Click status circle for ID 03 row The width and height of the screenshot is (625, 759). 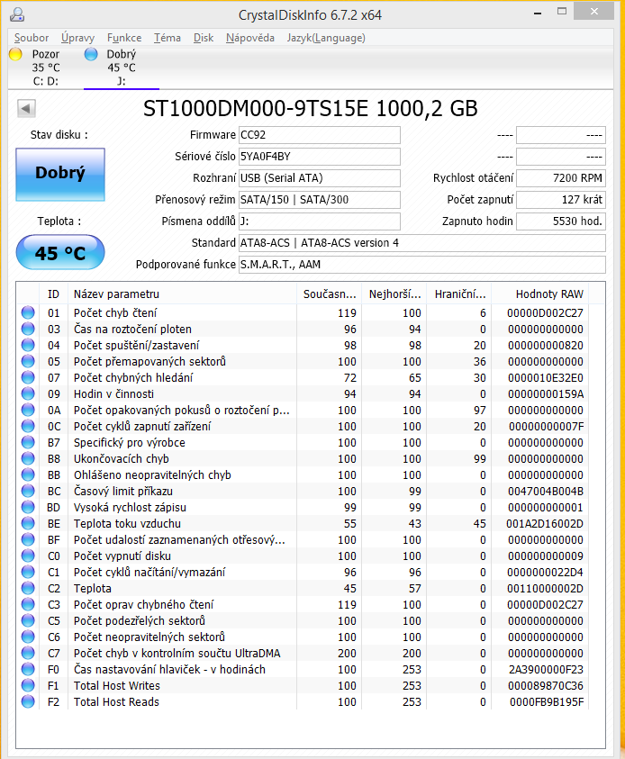coord(28,330)
